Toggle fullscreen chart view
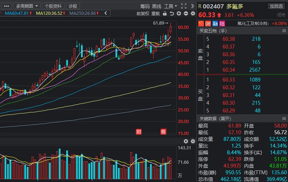The image size is (288, 182). (x=183, y=6)
